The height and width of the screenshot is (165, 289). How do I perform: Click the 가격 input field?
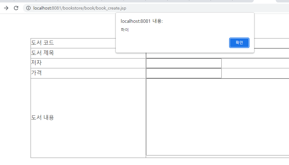[x=184, y=73]
